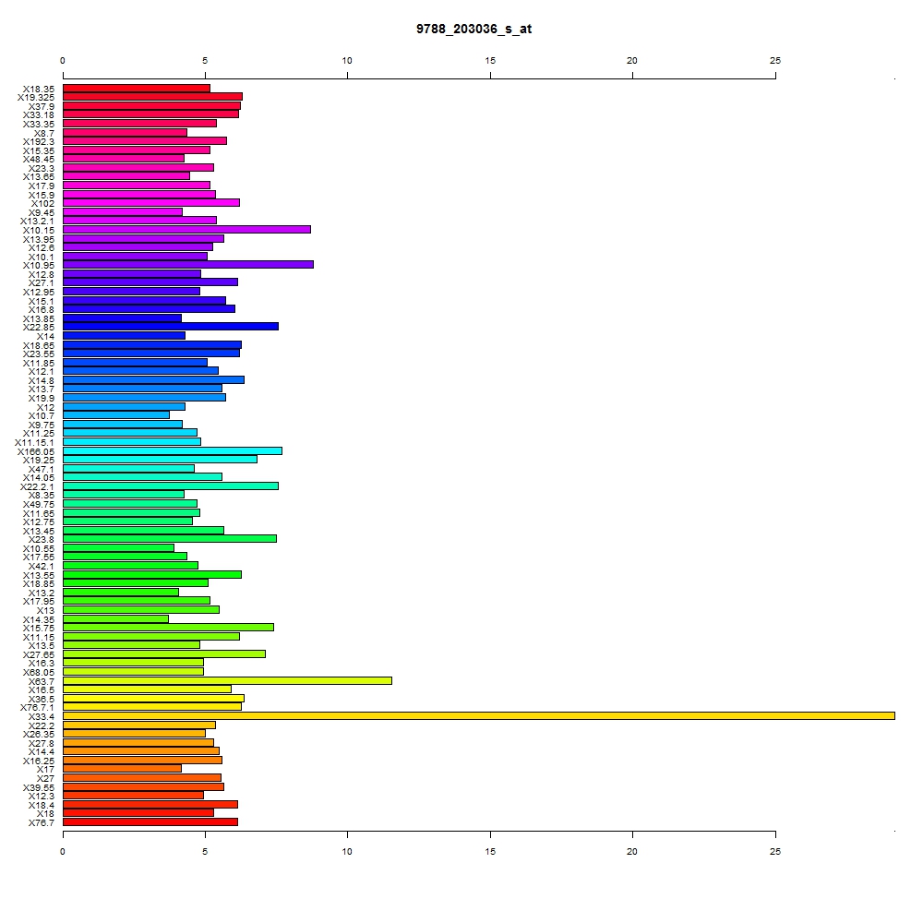
Task: Select the row label X14
Action: coord(46,337)
